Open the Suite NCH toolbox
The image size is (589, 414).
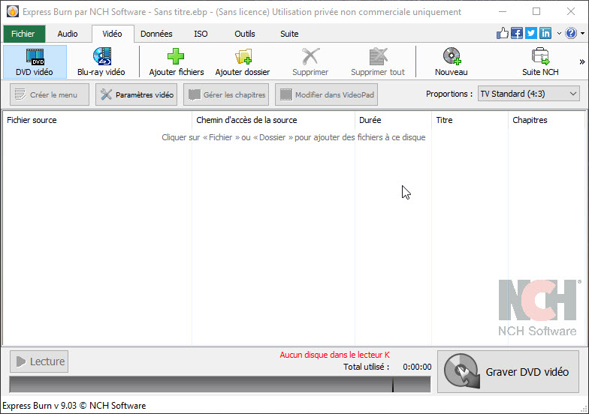point(540,61)
